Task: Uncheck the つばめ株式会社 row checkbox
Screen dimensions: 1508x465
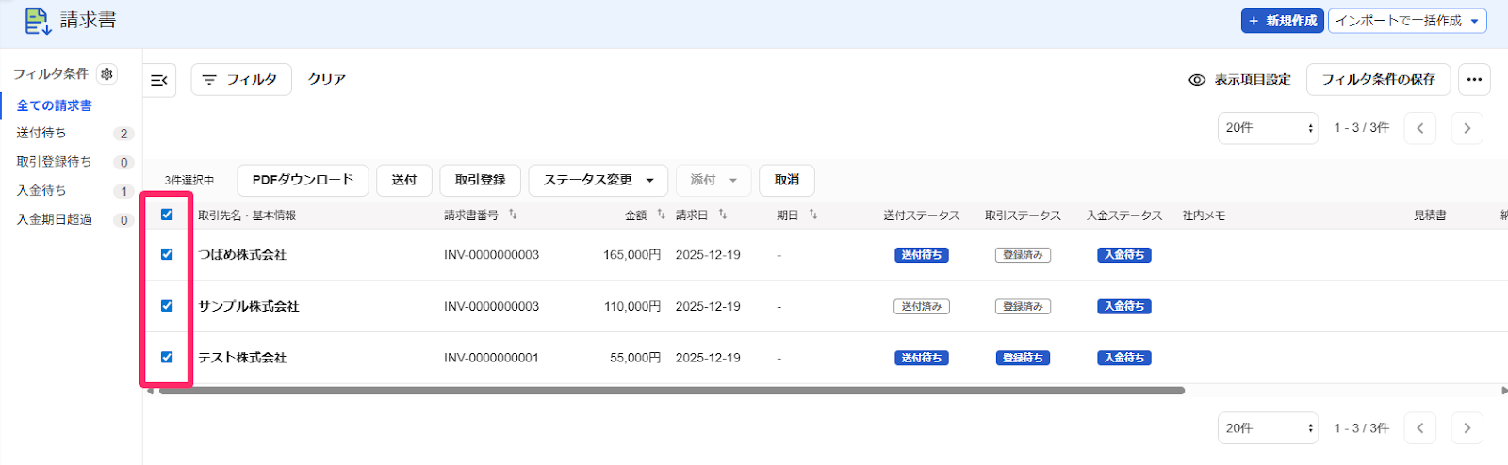Action: tap(167, 254)
